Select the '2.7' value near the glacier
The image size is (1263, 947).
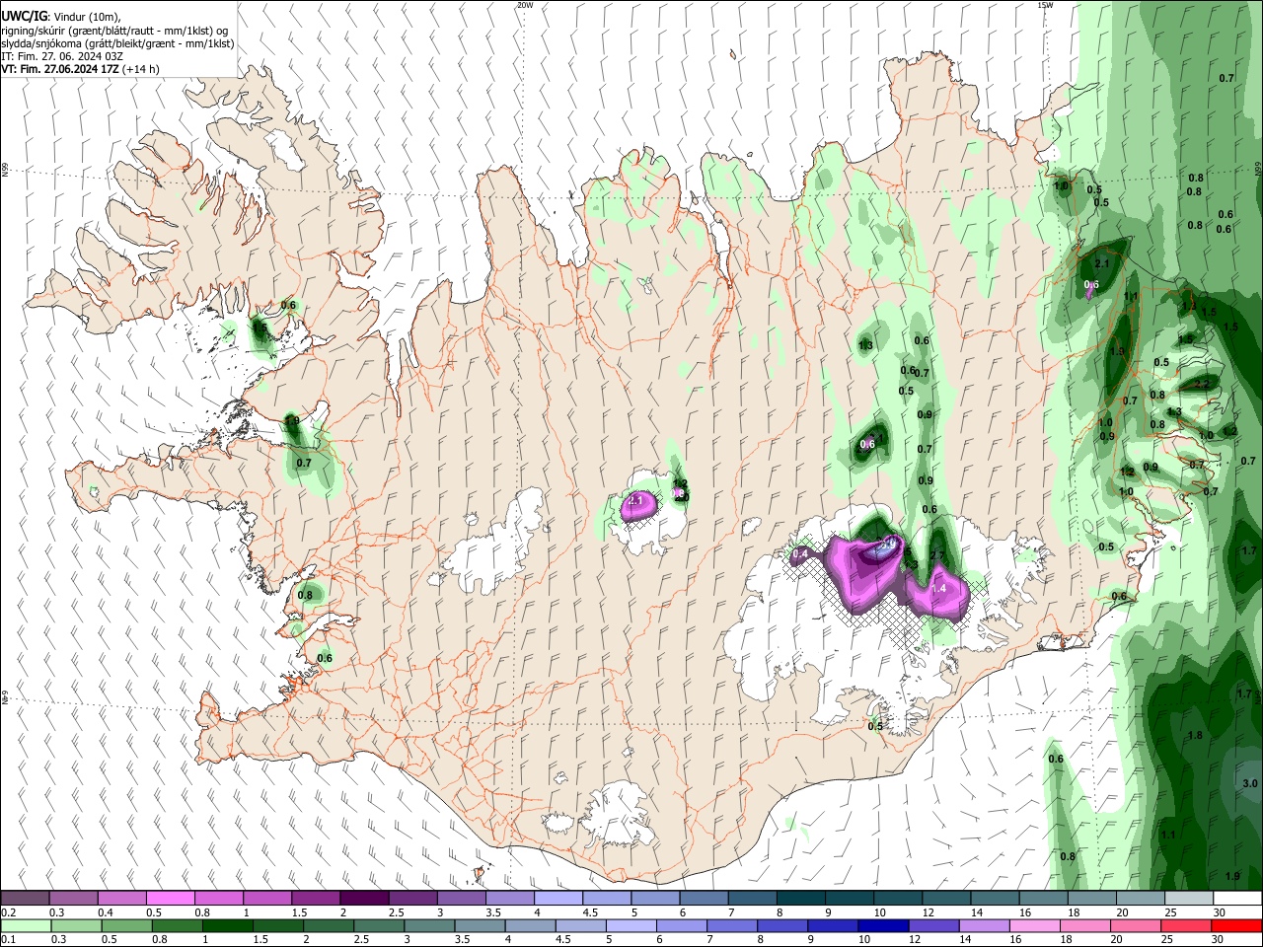[x=938, y=555]
